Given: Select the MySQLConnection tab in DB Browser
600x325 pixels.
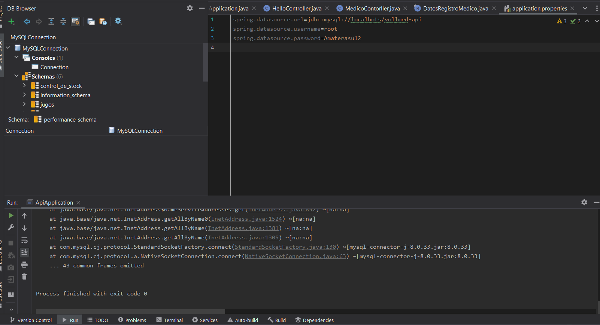Looking at the screenshot, I should (33, 37).
